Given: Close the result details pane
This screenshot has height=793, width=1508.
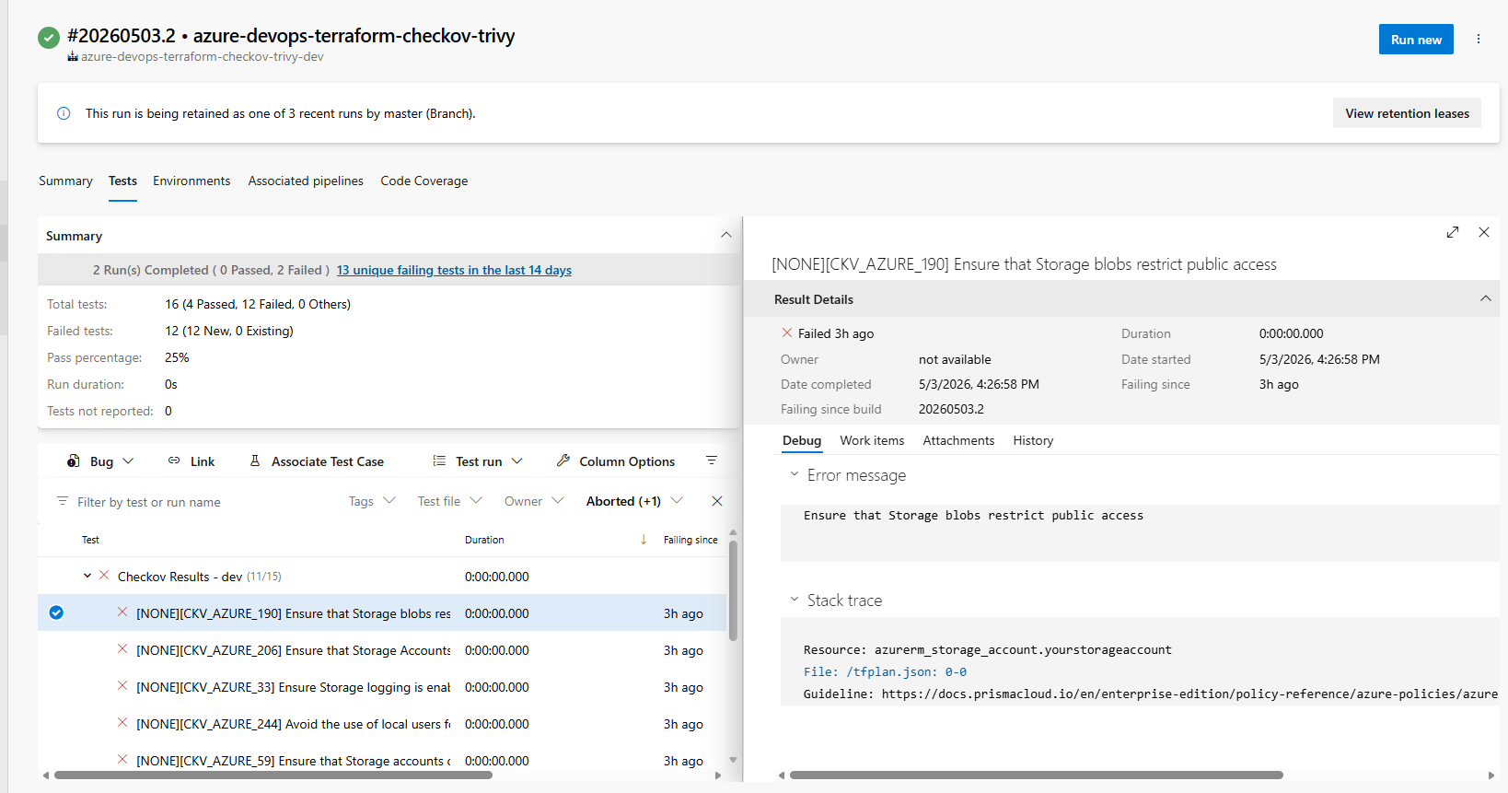Looking at the screenshot, I should (x=1484, y=232).
